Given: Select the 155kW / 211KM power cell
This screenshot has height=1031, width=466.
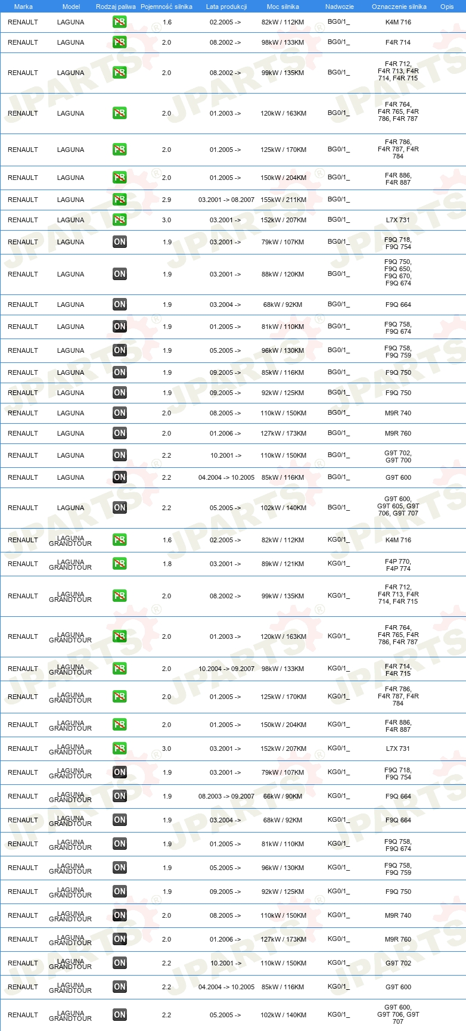Looking at the screenshot, I should point(283,200).
